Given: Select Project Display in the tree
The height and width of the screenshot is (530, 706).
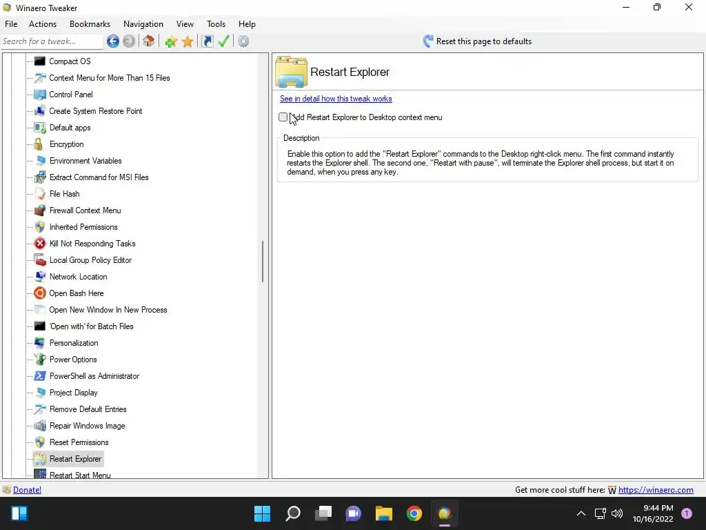Looking at the screenshot, I should tap(73, 393).
